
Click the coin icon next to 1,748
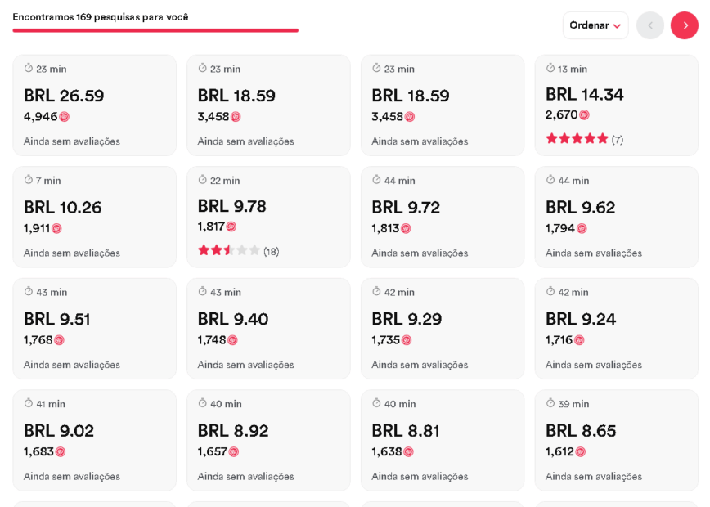pyautogui.click(x=231, y=340)
